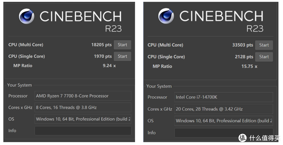Viewport: 283px width, 145px height.
Task: Click R23 version text in Ryzen window
Action: [113, 29]
